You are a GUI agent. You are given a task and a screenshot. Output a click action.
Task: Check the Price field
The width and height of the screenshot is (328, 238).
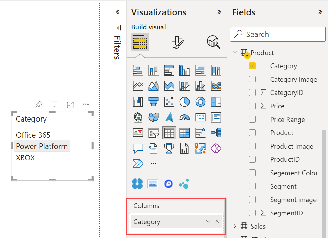[x=252, y=106]
